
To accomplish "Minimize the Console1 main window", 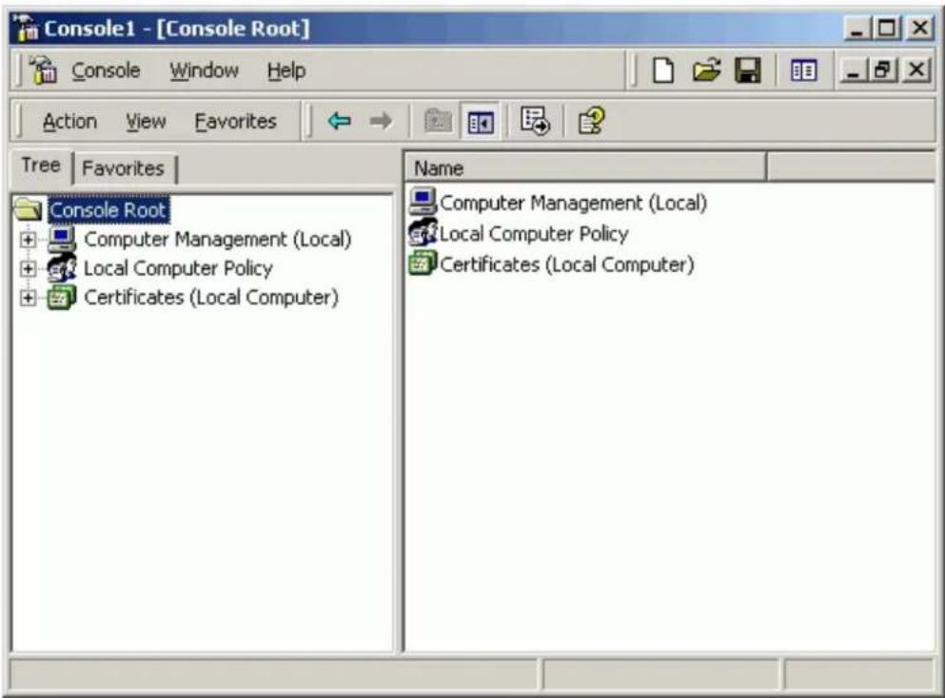I will pyautogui.click(x=857, y=29).
